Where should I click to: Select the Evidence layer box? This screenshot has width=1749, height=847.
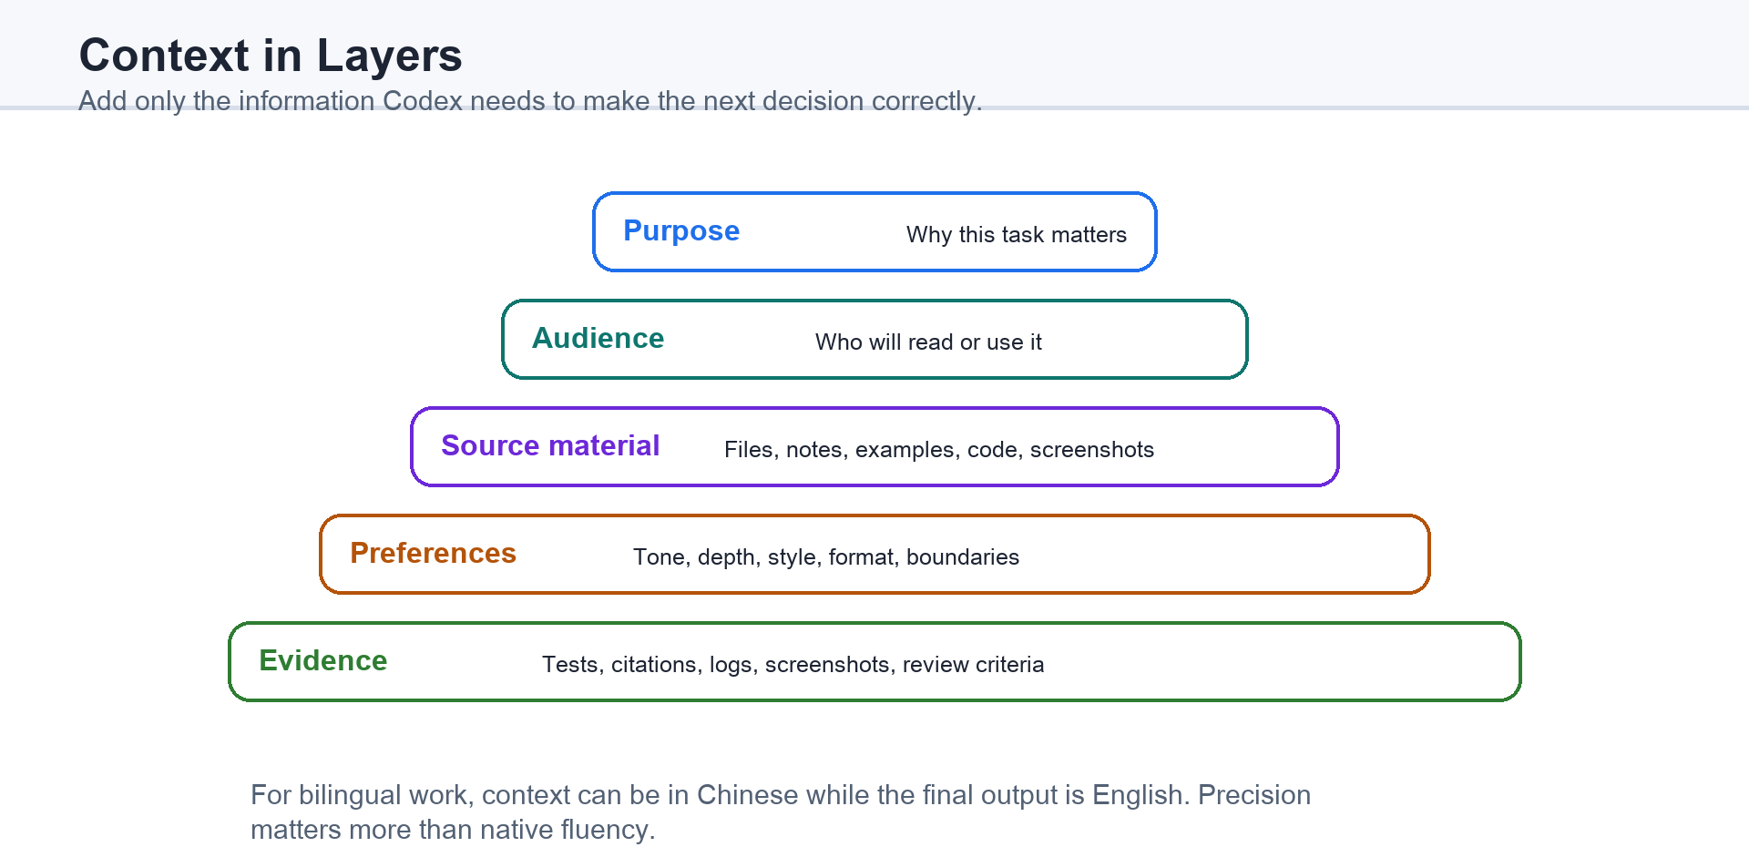point(874,661)
